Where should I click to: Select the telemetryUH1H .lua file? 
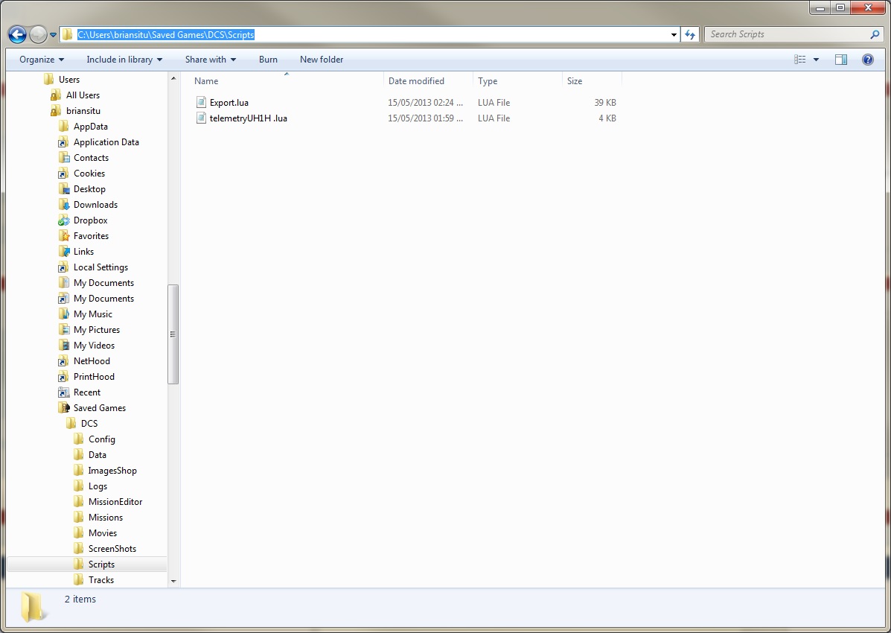click(x=249, y=118)
